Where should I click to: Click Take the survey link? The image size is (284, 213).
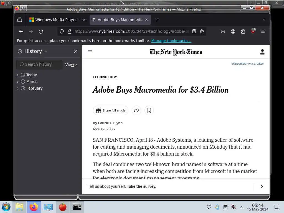click(141, 186)
